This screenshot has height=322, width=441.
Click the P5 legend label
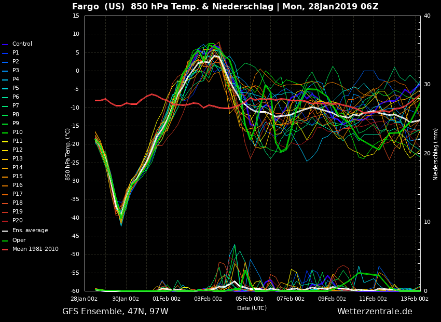click(16, 88)
